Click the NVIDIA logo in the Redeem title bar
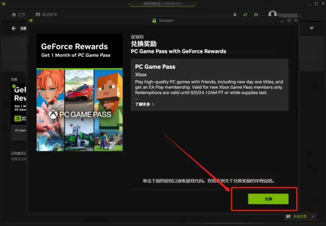This screenshot has width=326, height=226. [x=30, y=20]
